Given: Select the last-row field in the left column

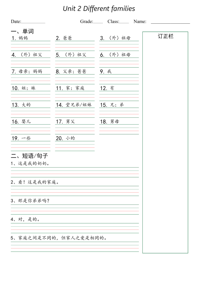Looking at the screenshot, I should click(x=31, y=146).
